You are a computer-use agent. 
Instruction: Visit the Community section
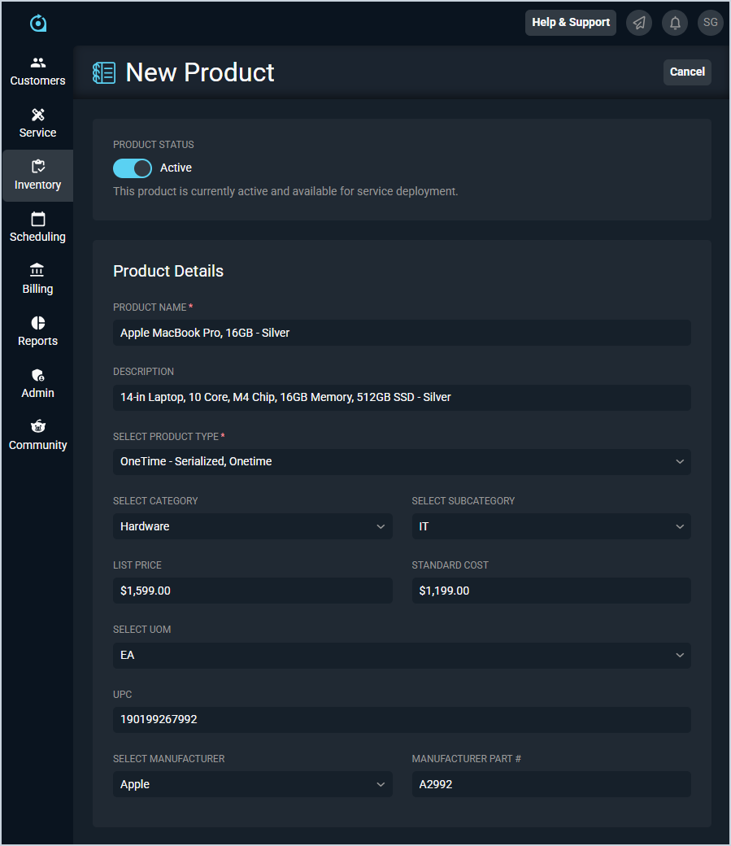click(x=37, y=436)
